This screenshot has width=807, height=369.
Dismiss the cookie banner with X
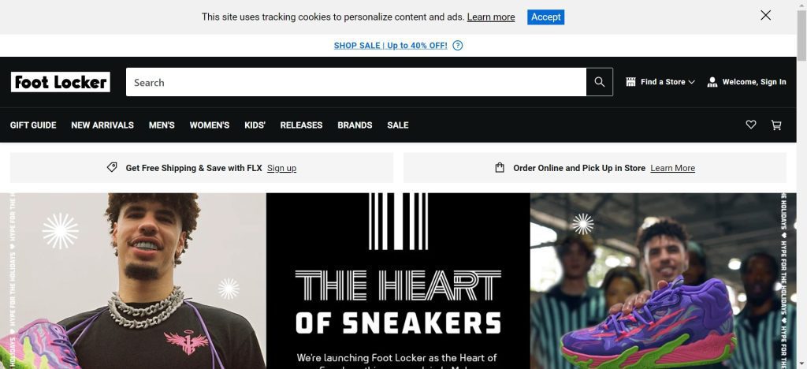click(765, 16)
